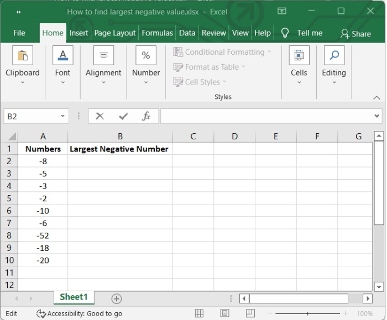Click the Format as Table icon

point(178,67)
